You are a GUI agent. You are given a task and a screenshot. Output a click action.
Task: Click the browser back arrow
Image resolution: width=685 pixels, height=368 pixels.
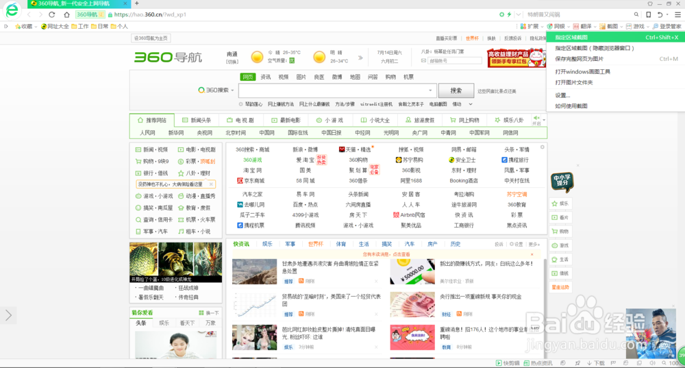(x=29, y=14)
